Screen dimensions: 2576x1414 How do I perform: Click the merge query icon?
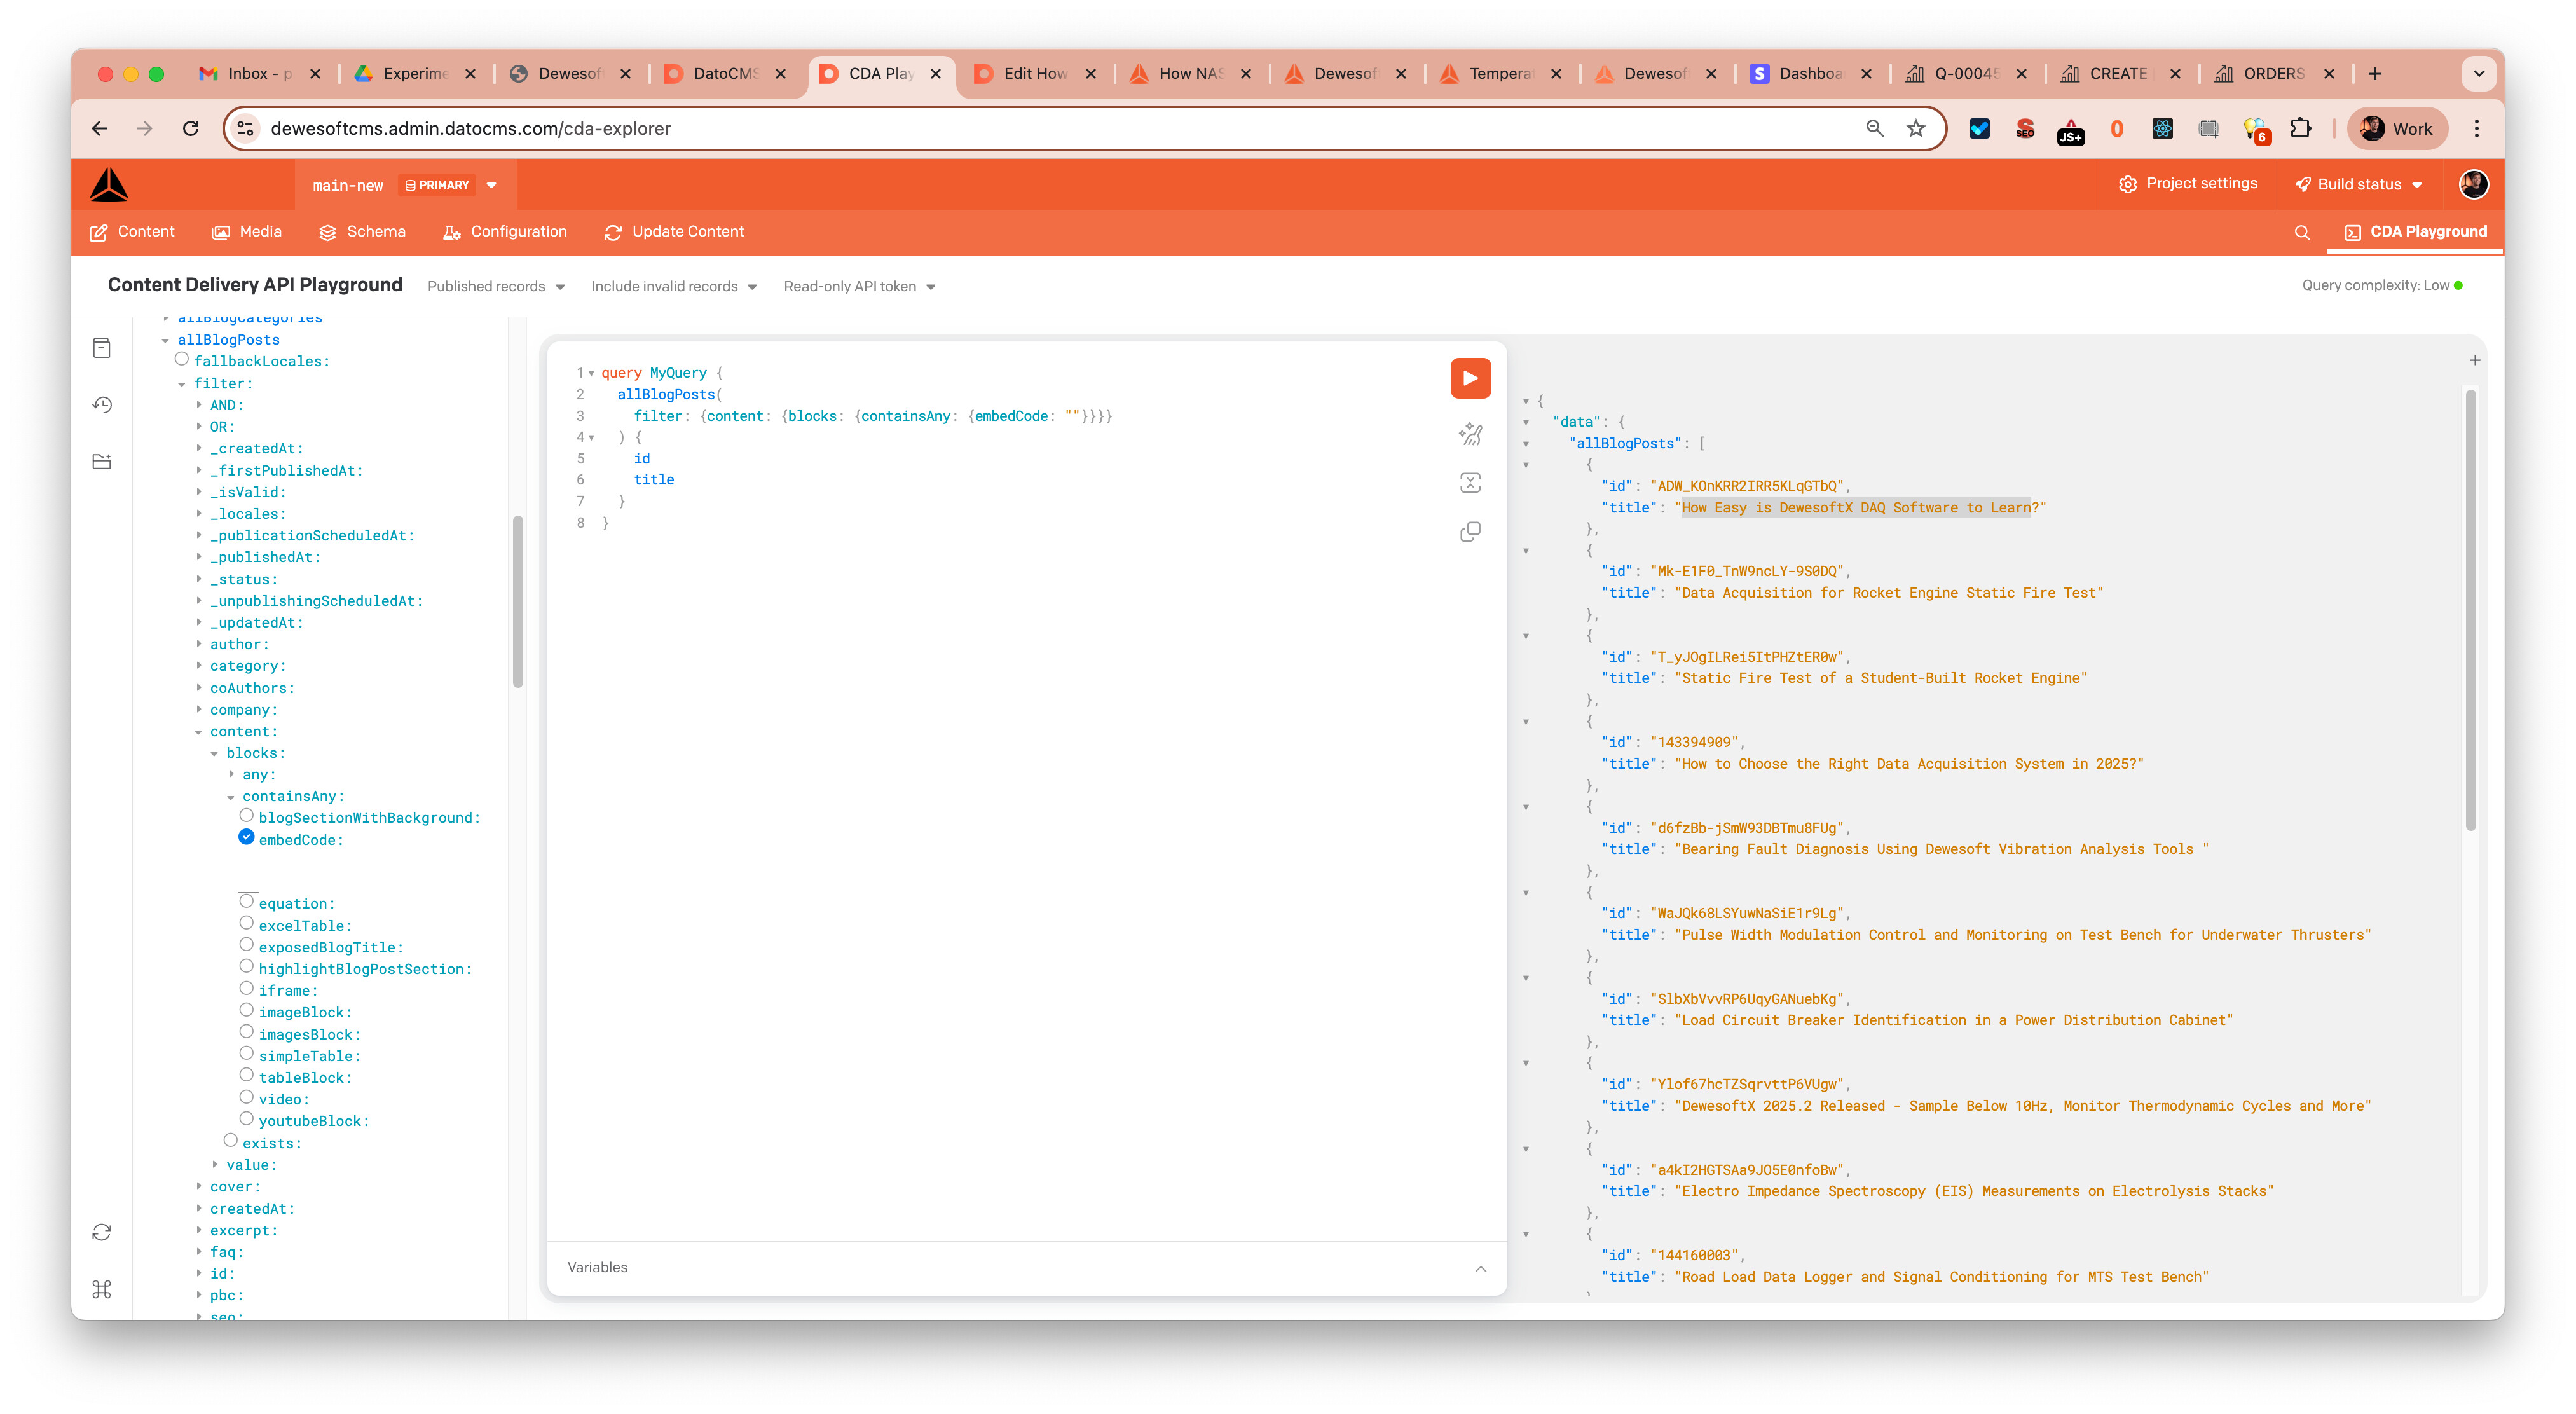1469,483
